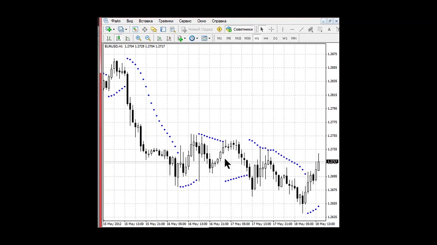Show the Terminal panel icon

[x=163, y=30]
